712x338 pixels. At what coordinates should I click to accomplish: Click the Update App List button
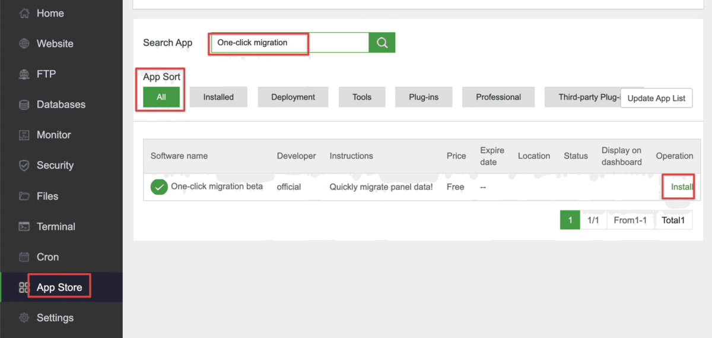pyautogui.click(x=656, y=98)
